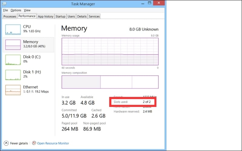242x151 pixels.
Task: Click the Committed 5.0/11.9 GB value
Action: click(x=74, y=116)
